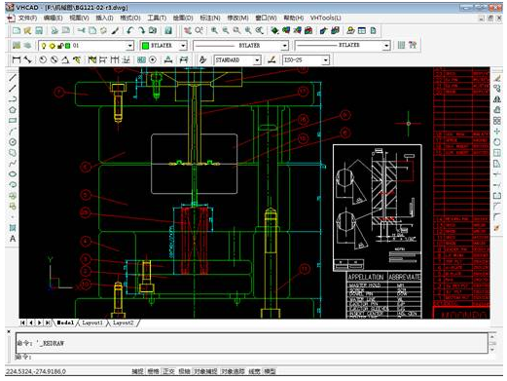This screenshot has height=381, width=507.
Task: Open the green BYLAYER color dropdown
Action: [183, 46]
